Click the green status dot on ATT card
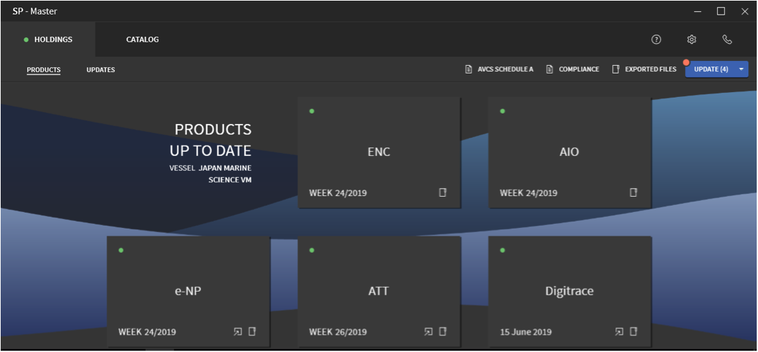Viewport: 758px width, 352px height. (x=312, y=250)
